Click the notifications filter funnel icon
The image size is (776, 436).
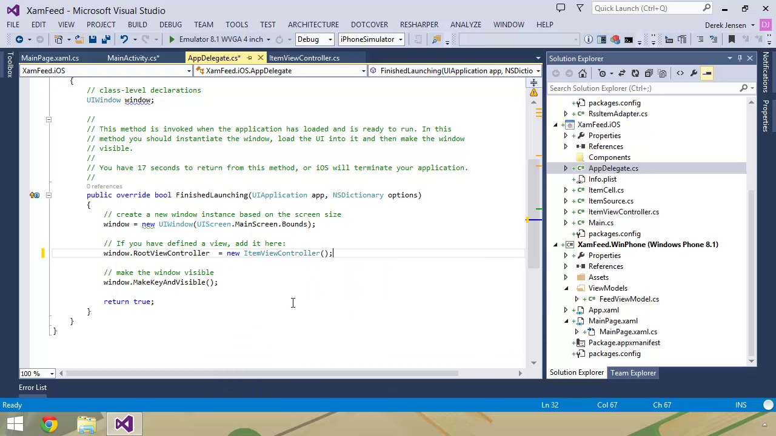(x=580, y=8)
